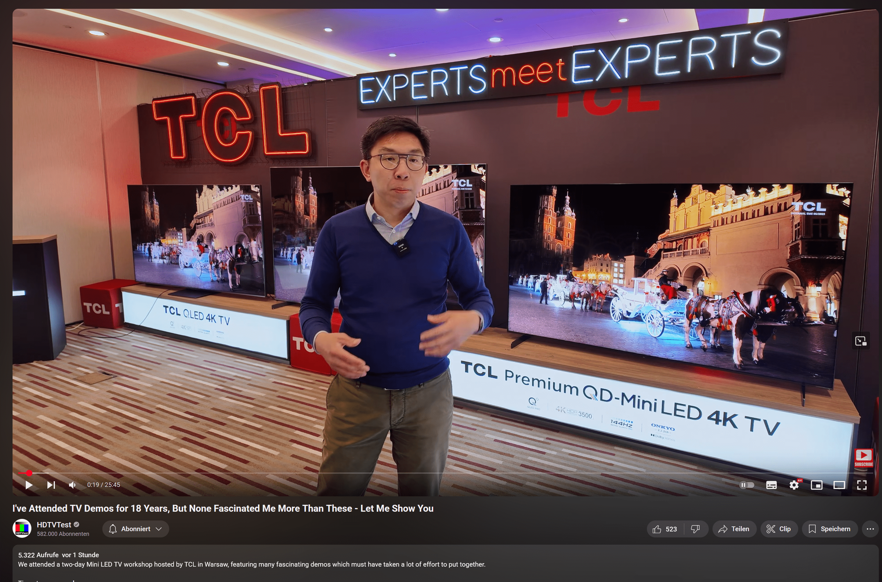Open the HDTVTest channel name link
Image resolution: width=882 pixels, height=582 pixels.
54,525
